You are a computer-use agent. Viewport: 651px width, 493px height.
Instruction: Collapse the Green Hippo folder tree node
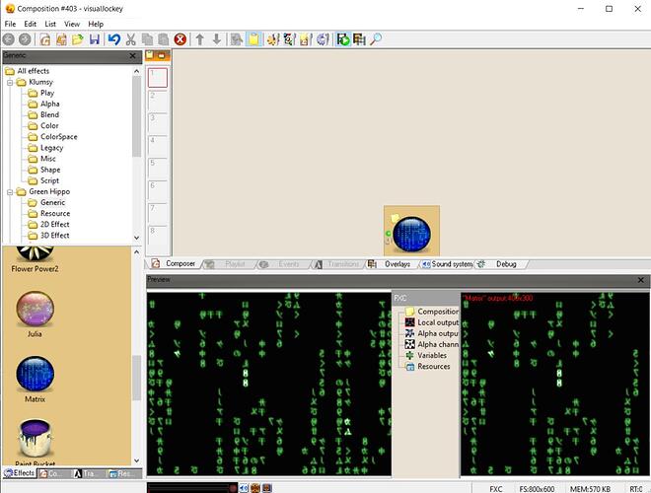10,191
